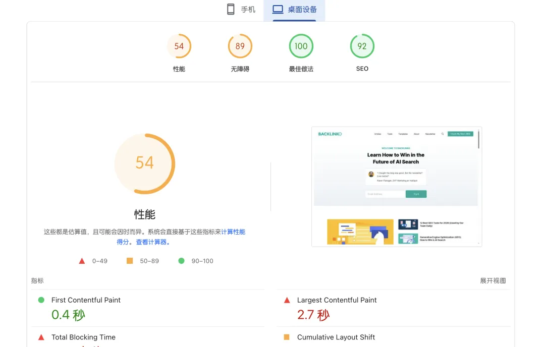545x347 pixels.
Task: Open the 89 无障碍 score gauge
Action: coord(240,46)
